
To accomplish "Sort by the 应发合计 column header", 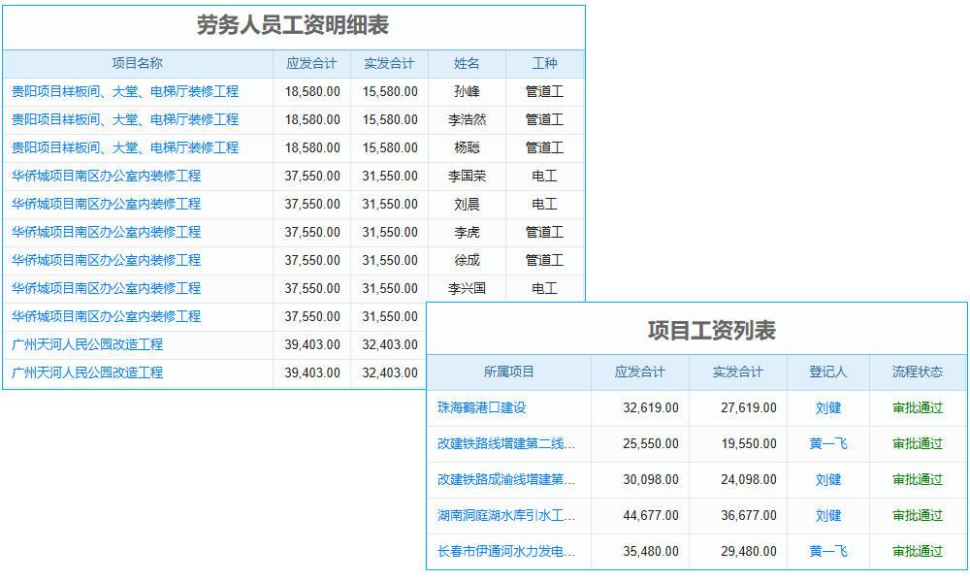I will click(312, 63).
